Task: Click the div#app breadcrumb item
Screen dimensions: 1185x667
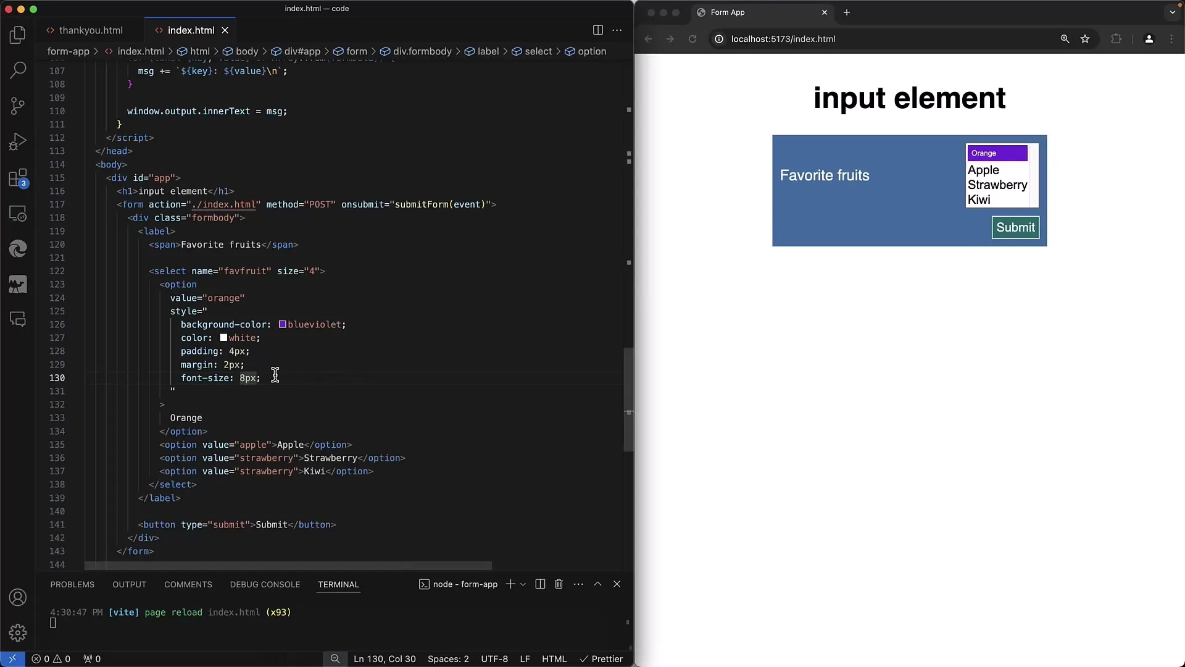Action: pos(296,51)
